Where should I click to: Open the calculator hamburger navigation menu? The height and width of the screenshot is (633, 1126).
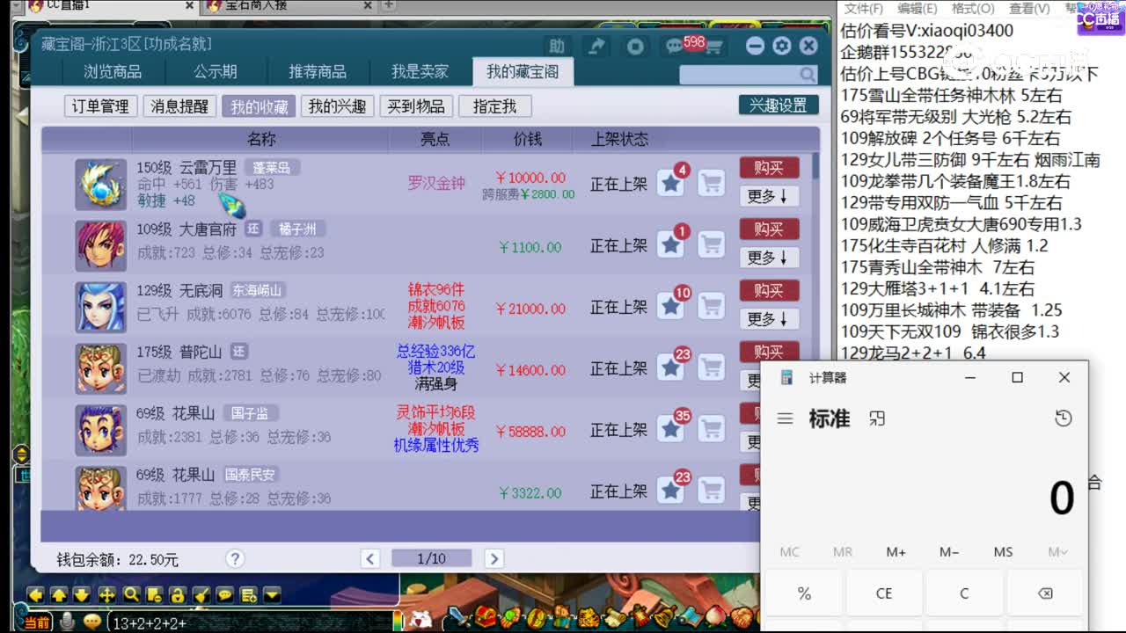pos(786,418)
